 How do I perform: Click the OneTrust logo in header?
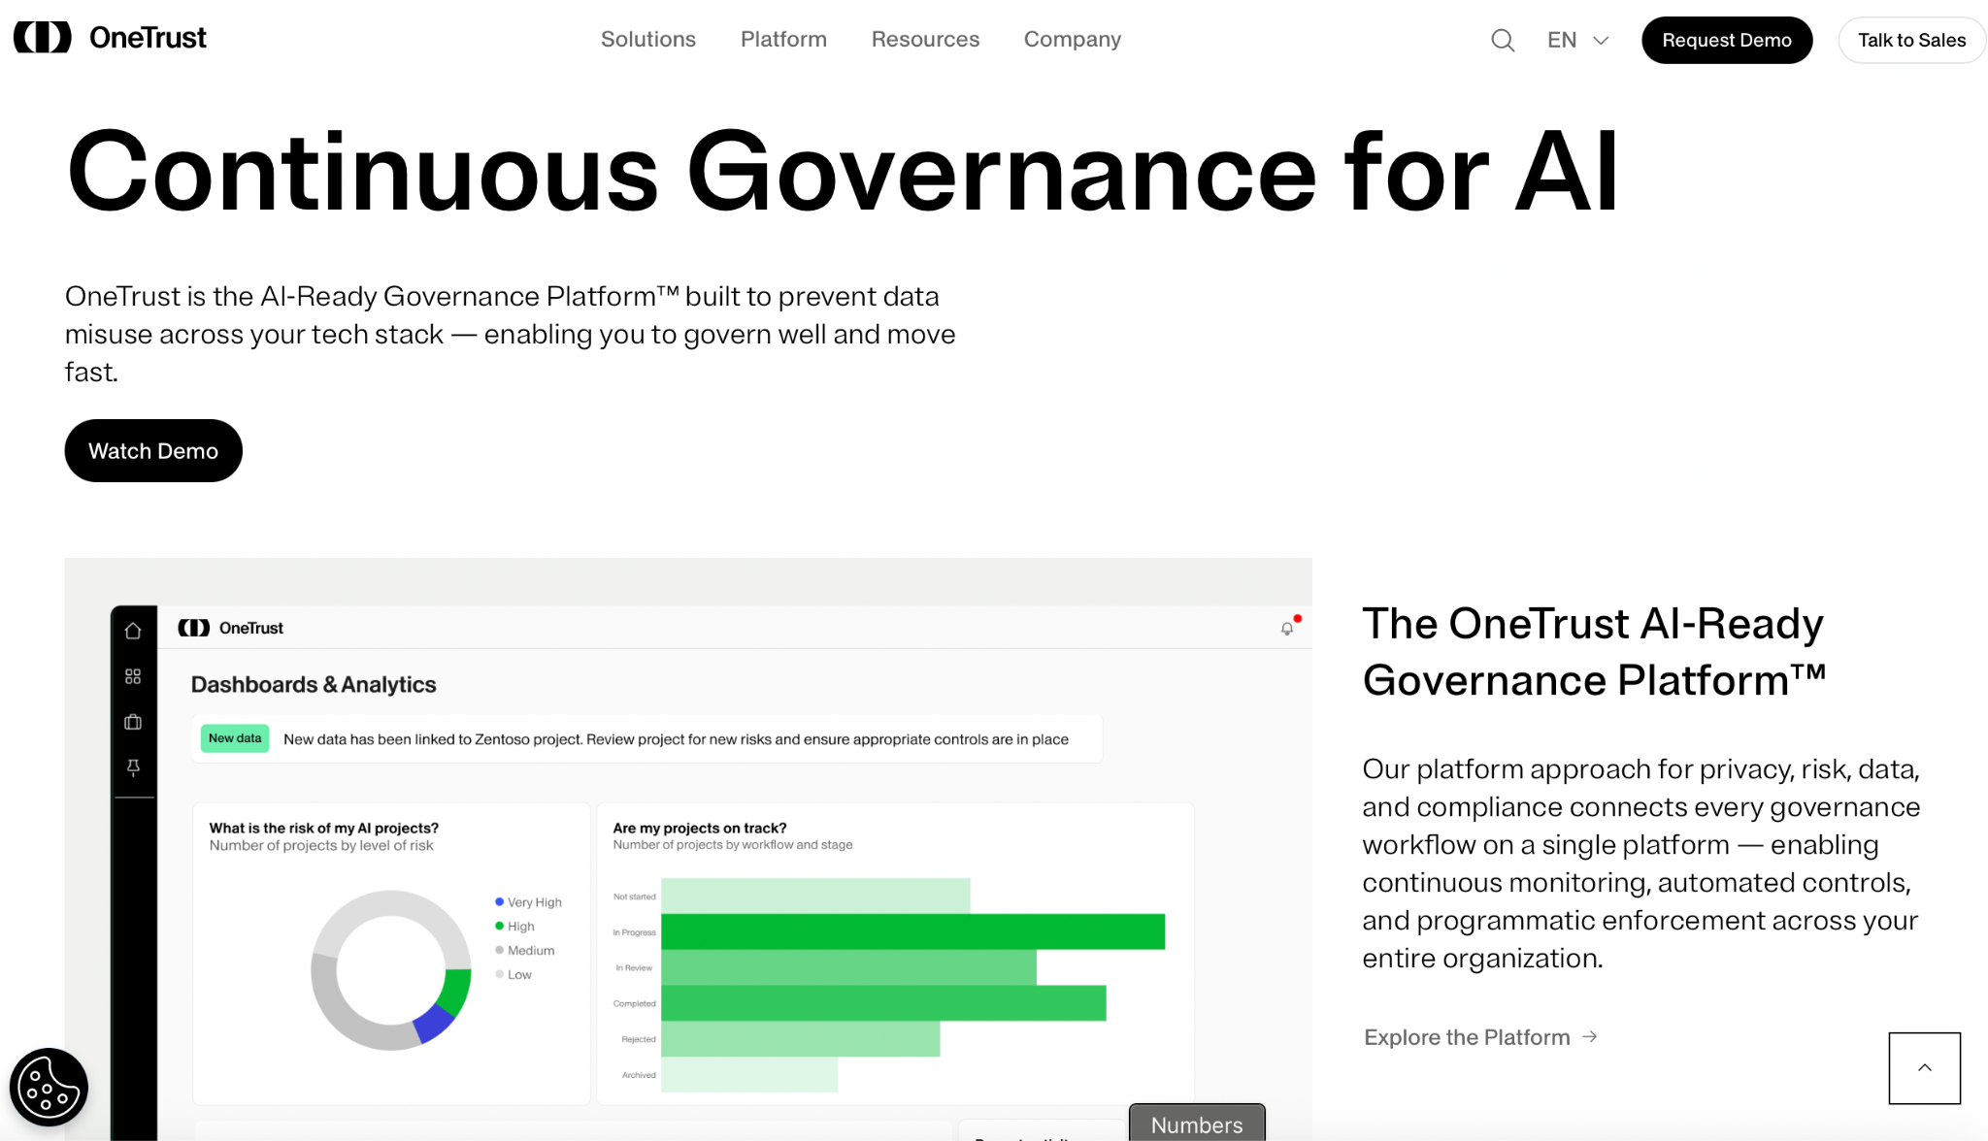tap(110, 38)
